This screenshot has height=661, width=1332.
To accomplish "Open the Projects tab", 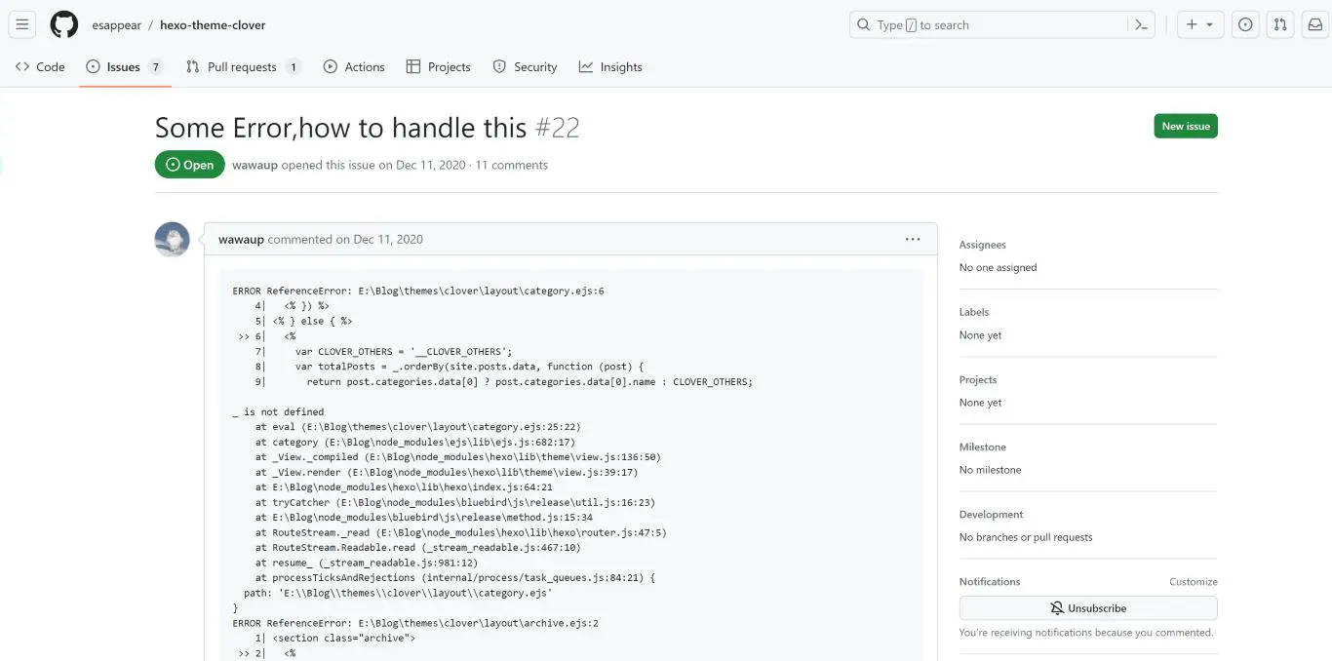I will 438,67.
